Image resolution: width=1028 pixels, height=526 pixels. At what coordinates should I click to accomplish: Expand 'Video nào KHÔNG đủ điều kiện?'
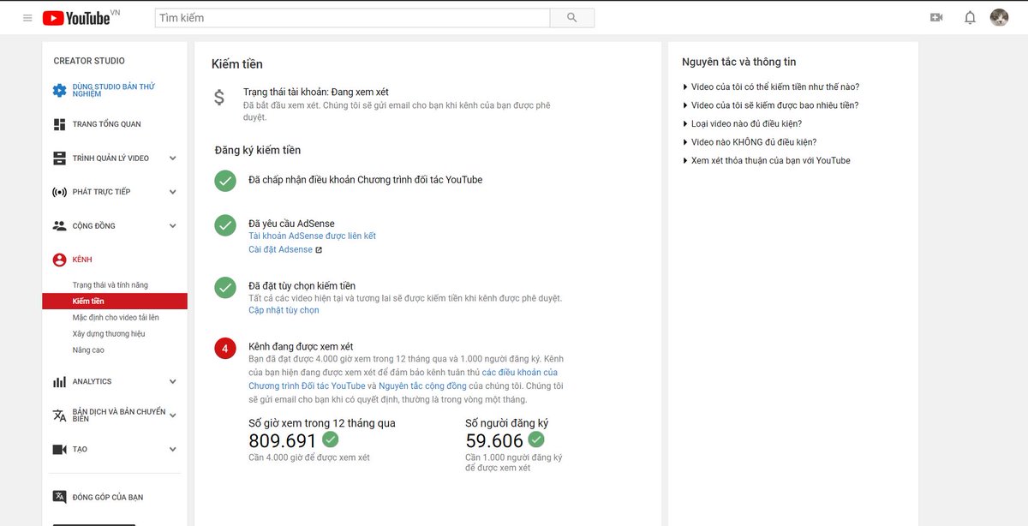pos(750,142)
